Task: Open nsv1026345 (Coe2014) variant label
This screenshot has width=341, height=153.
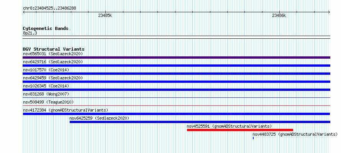Action: click(x=46, y=86)
